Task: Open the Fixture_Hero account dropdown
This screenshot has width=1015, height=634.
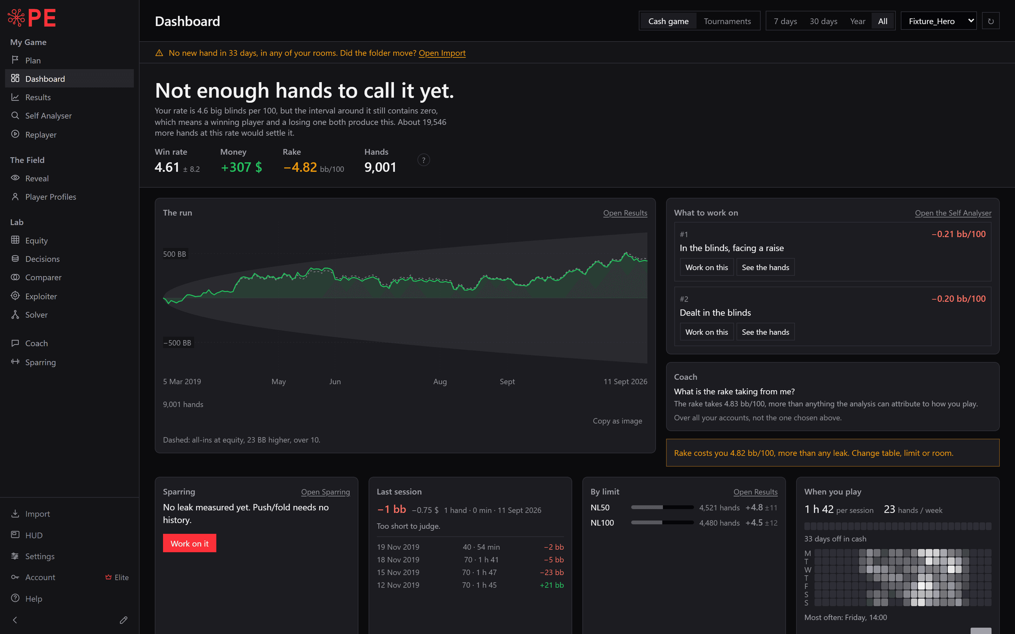Action: click(x=939, y=21)
